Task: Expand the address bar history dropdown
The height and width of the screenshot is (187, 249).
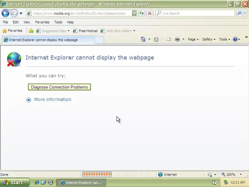Action: tap(134, 13)
